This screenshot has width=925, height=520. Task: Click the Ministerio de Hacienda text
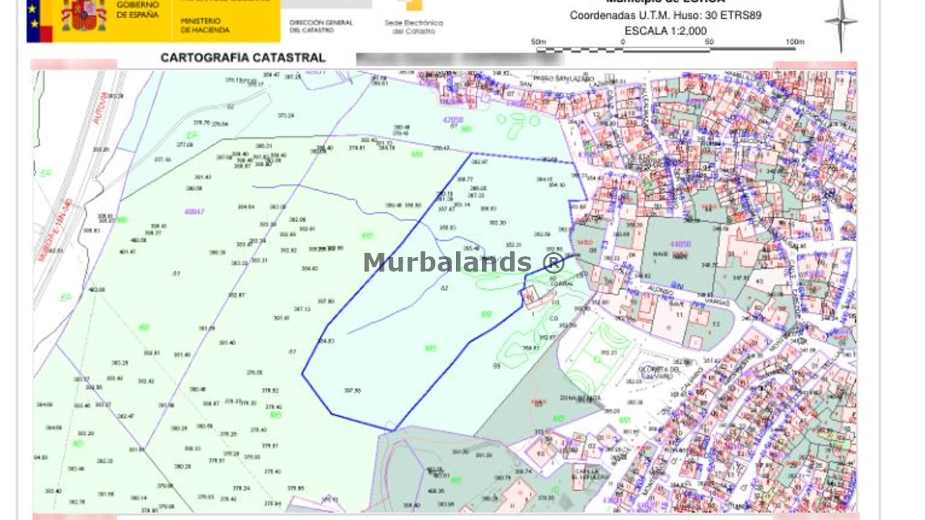coord(205,26)
